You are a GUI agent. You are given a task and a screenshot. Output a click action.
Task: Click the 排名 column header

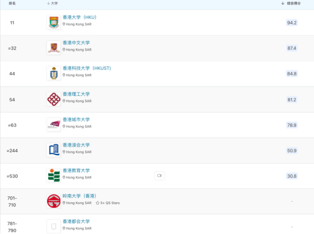(x=12, y=3)
